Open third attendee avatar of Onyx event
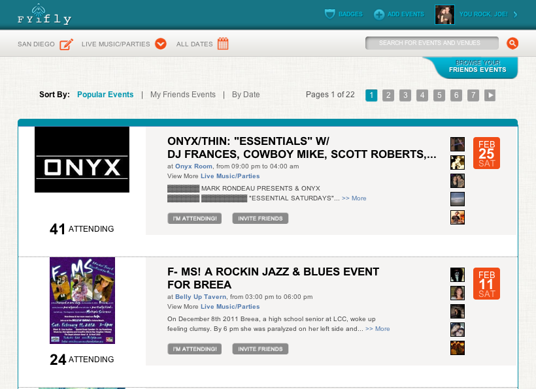This screenshot has height=389, width=536. point(458,181)
